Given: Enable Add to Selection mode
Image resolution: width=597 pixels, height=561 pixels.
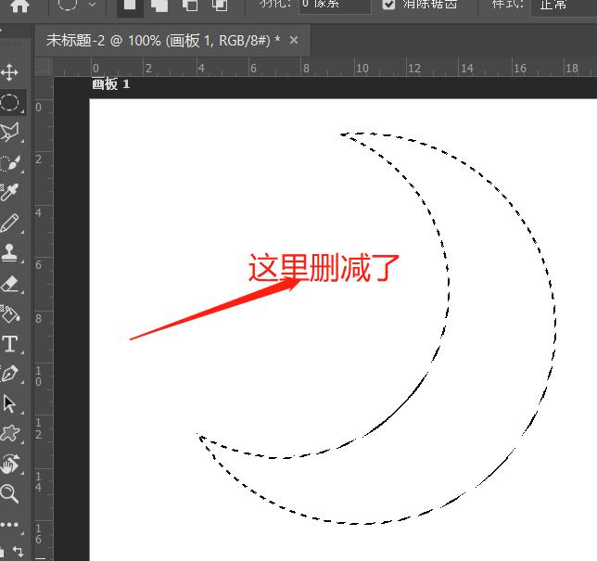Looking at the screenshot, I should click(159, 6).
